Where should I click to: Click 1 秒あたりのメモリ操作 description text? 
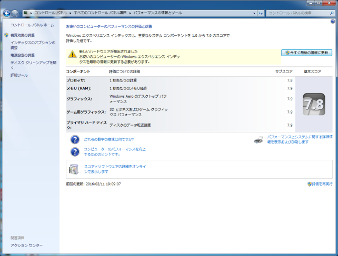(128, 88)
